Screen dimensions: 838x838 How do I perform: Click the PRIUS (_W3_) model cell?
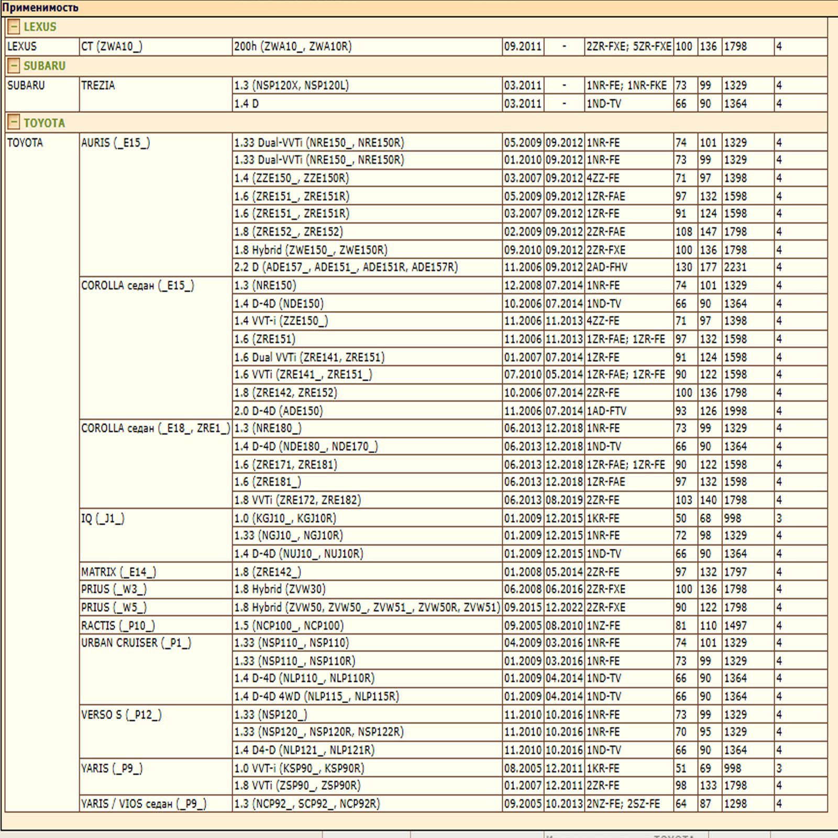(114, 590)
